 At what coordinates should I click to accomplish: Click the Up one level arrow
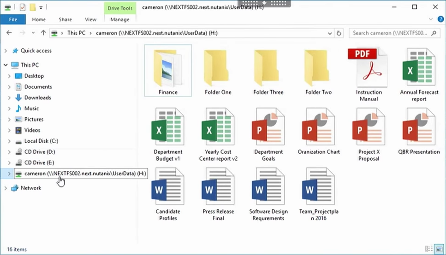tap(43, 33)
